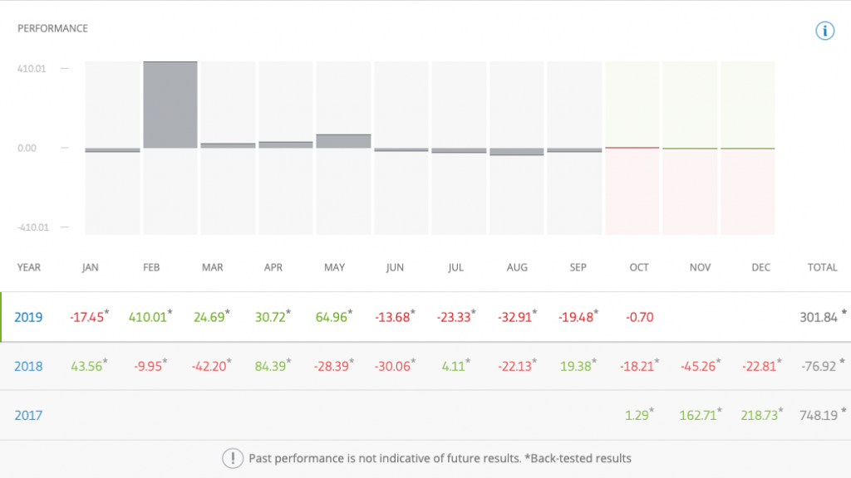This screenshot has height=478, width=851.
Task: Click the 2017 total value 748.19
Action: [x=819, y=415]
